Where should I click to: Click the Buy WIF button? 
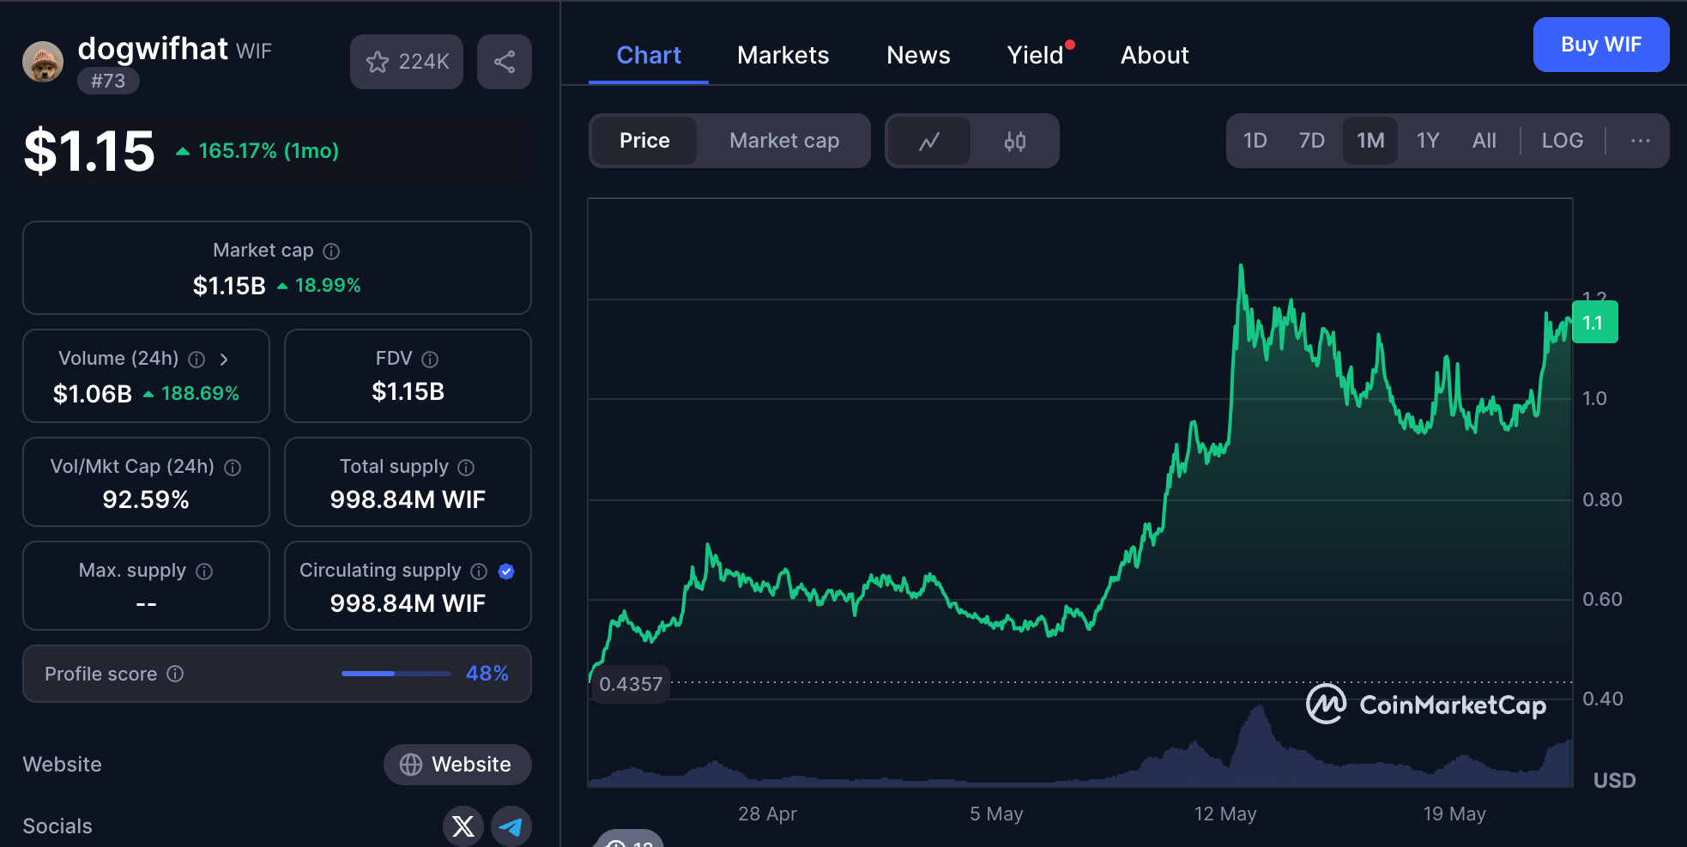(x=1600, y=45)
